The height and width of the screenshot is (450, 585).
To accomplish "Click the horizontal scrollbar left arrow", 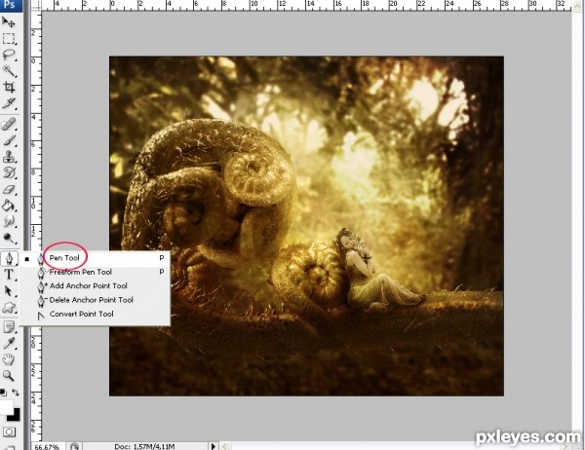I will [224, 446].
